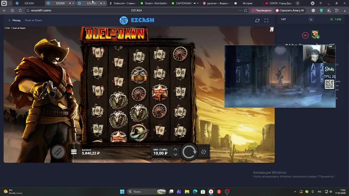Screen dimensions: 349x196
Task: Switch to first EZCASH browser tab
Action: [29, 3]
